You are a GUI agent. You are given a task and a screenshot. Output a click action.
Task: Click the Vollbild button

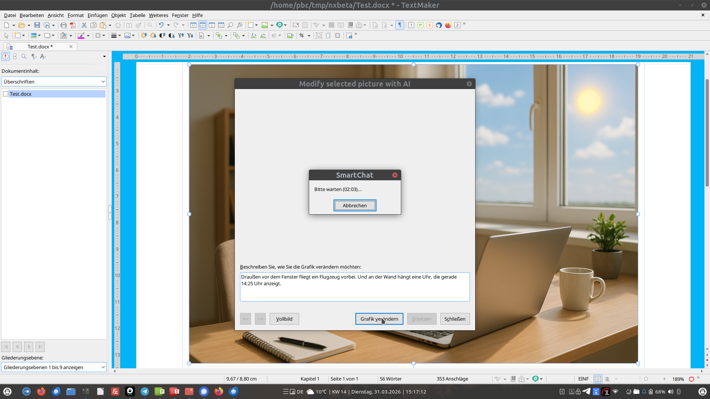[x=284, y=319]
